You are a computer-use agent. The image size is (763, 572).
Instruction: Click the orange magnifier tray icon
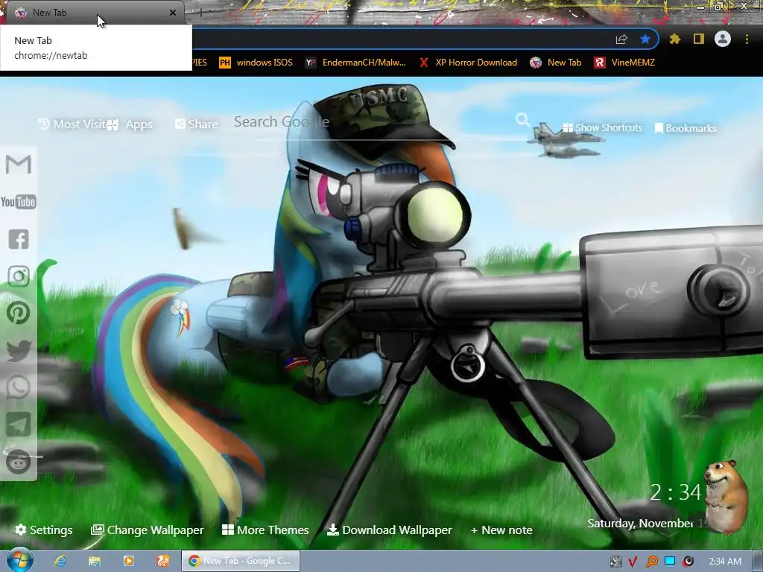pos(651,562)
